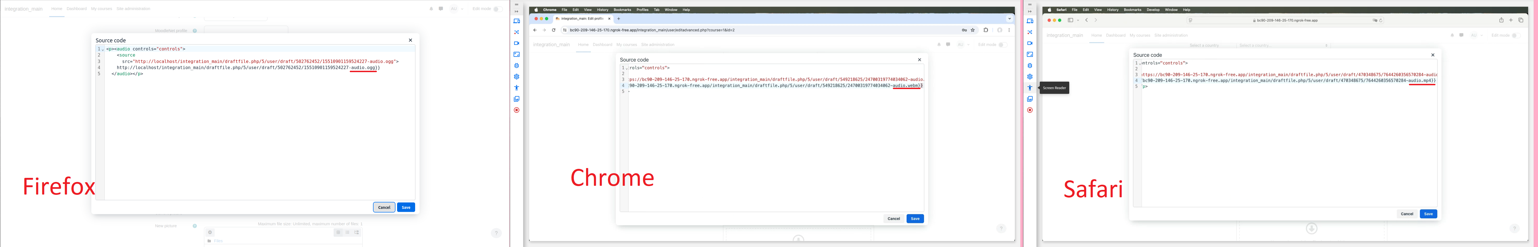Click the red record icon left of Chrome
Viewport: 1538px width, 247px height.
[516, 110]
